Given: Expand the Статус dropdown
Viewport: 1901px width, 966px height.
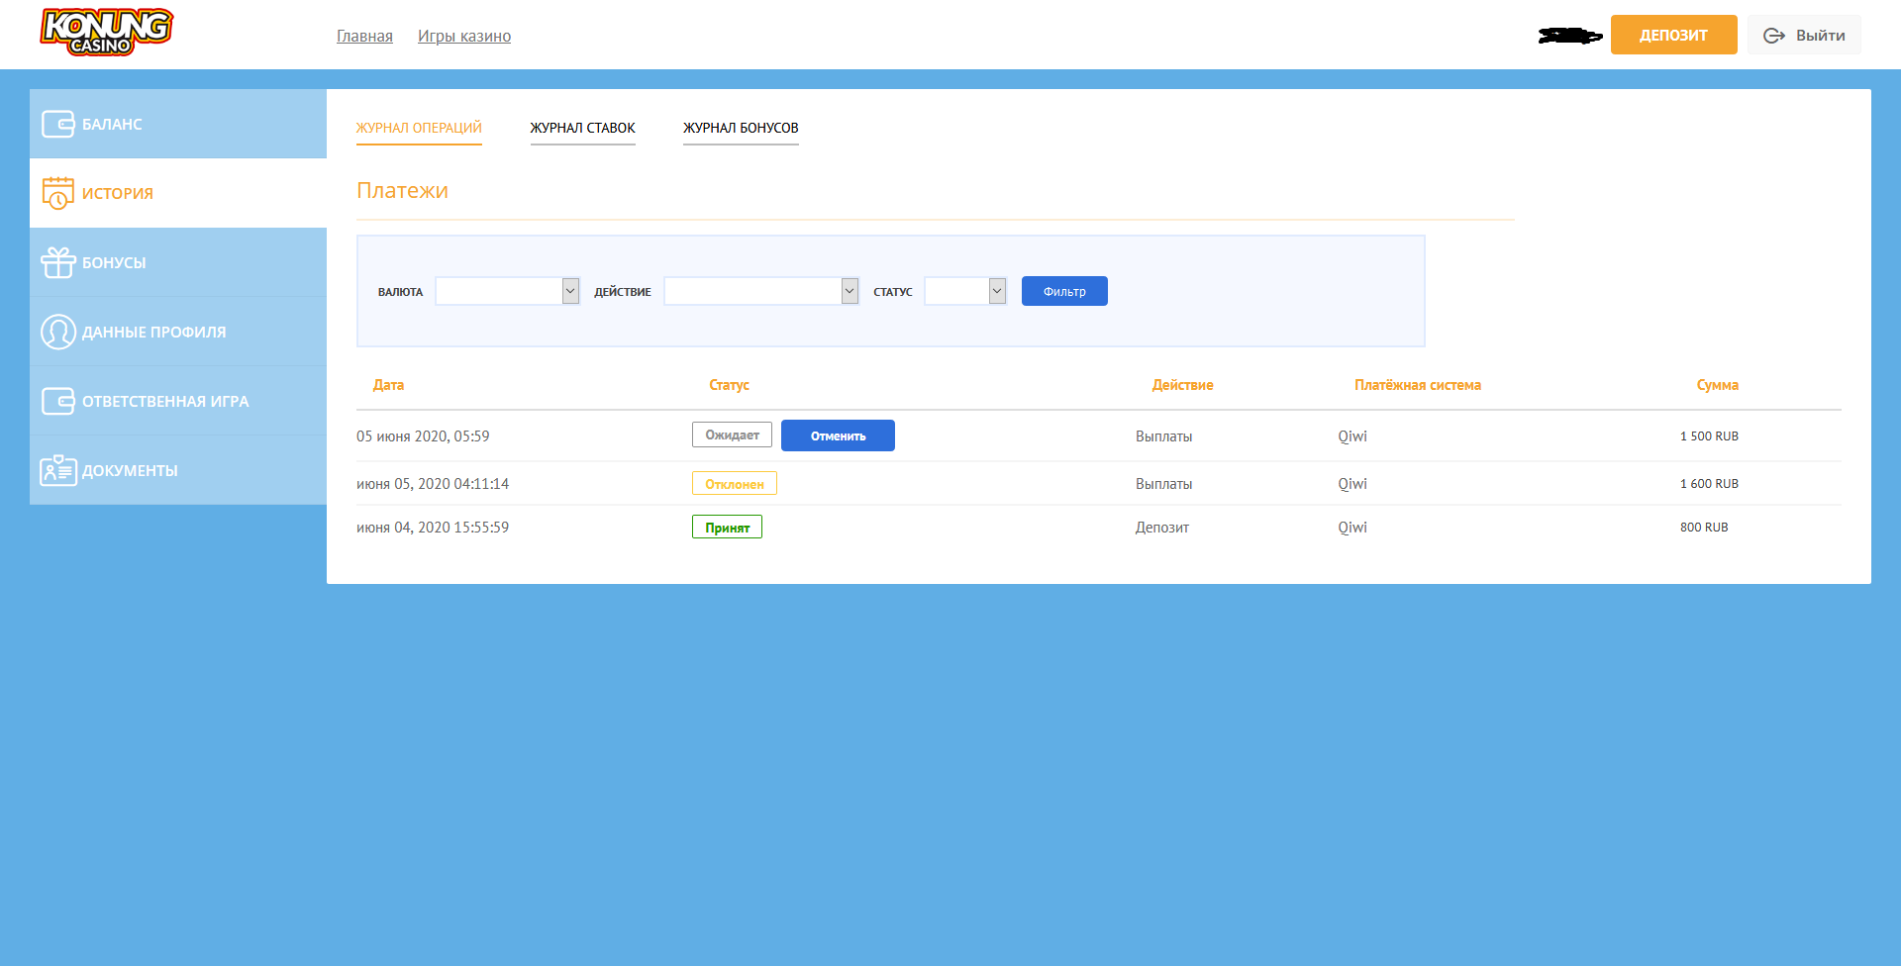Looking at the screenshot, I should point(965,291).
